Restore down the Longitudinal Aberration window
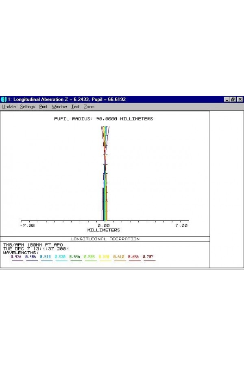 pos(233,99)
